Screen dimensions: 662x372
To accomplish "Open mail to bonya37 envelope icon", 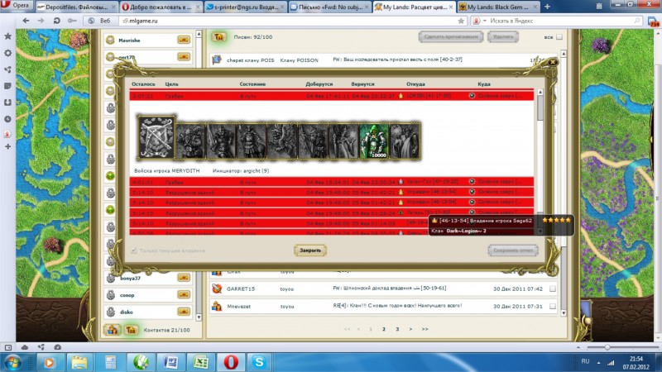I will tap(184, 278).
